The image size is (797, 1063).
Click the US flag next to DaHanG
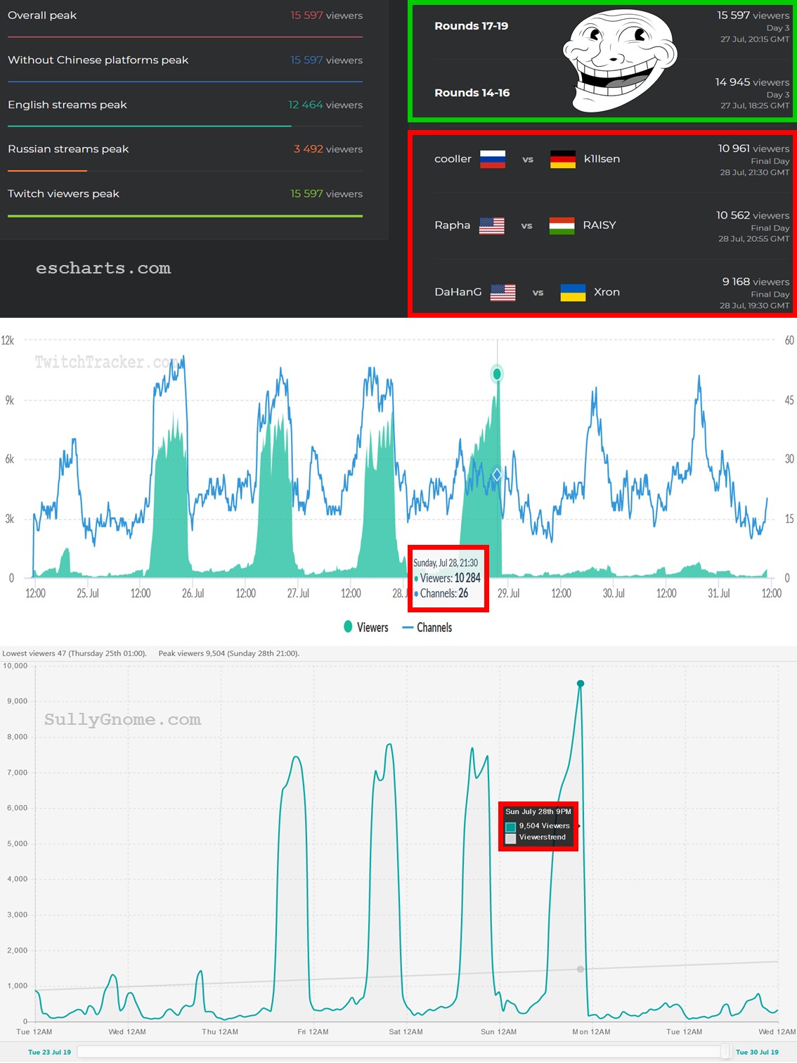(x=503, y=292)
